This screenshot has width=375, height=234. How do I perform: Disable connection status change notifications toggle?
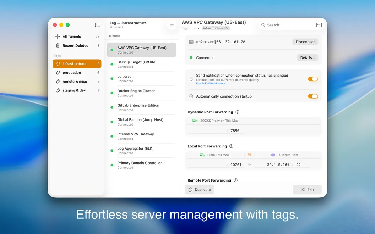click(x=313, y=79)
